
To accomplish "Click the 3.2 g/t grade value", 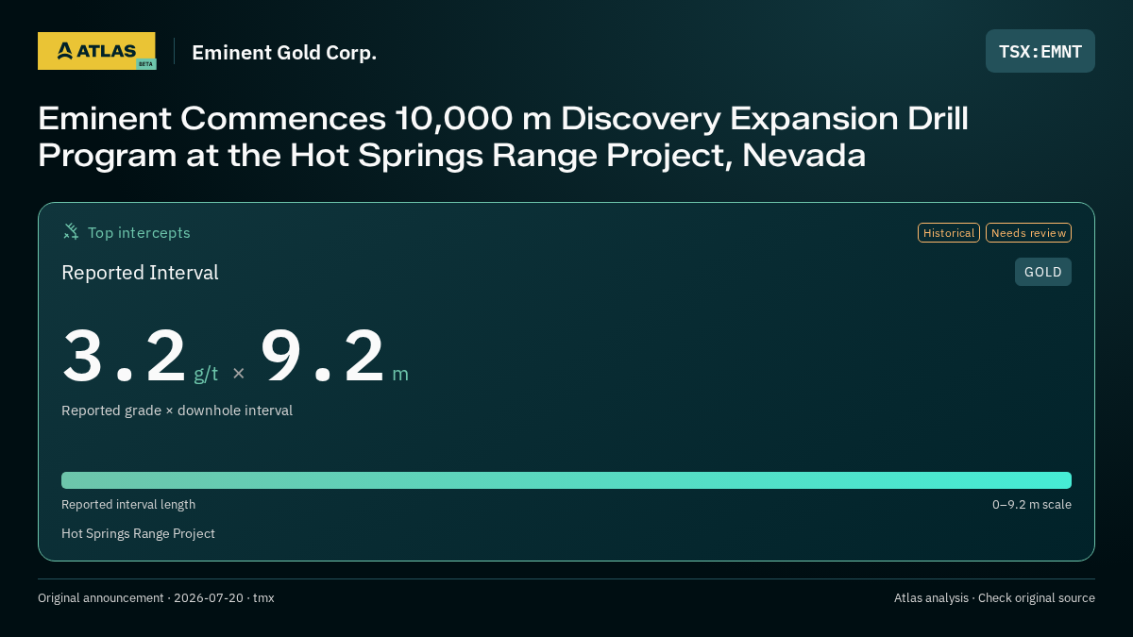I will 140,357.
